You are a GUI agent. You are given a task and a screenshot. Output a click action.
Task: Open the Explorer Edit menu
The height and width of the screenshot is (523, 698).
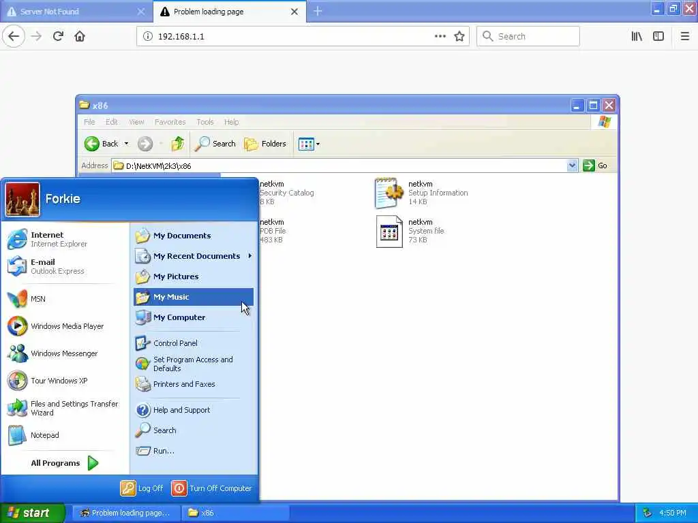point(112,122)
